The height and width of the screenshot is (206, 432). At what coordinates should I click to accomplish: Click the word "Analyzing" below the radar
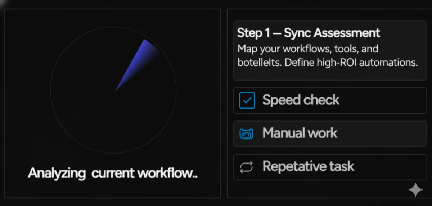pyautogui.click(x=57, y=173)
